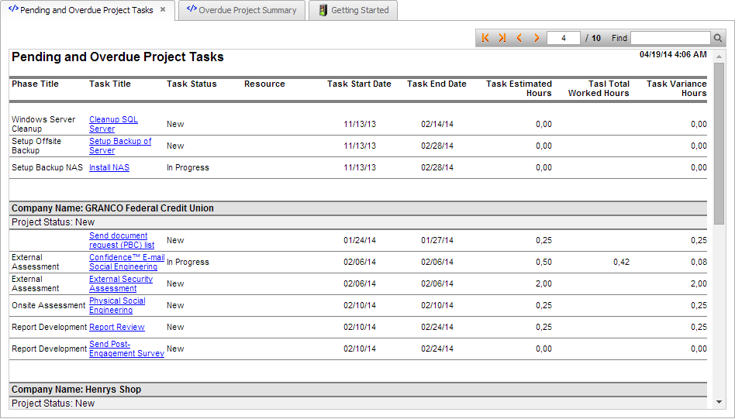Viewport: 735px width, 419px height.
Task: Click the Find magnifier search icon
Action: [x=718, y=38]
